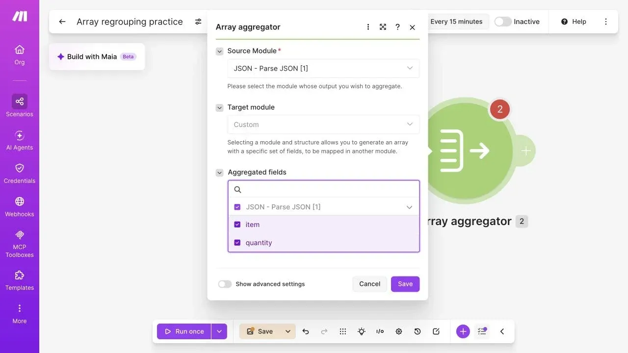The width and height of the screenshot is (628, 353).
Task: Click Run once button
Action: (x=184, y=331)
